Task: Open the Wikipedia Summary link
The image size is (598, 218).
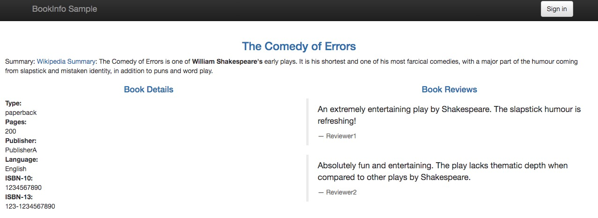Action: point(66,61)
